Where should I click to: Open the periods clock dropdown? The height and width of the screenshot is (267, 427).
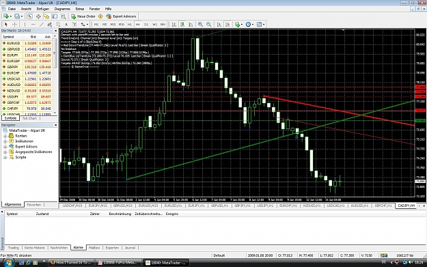coord(249,25)
